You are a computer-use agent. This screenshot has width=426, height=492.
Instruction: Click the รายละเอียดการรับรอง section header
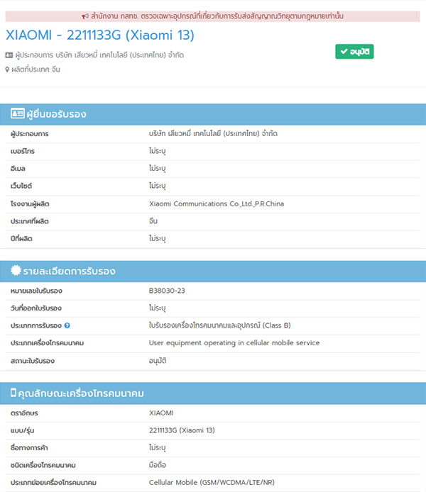pyautogui.click(x=213, y=271)
